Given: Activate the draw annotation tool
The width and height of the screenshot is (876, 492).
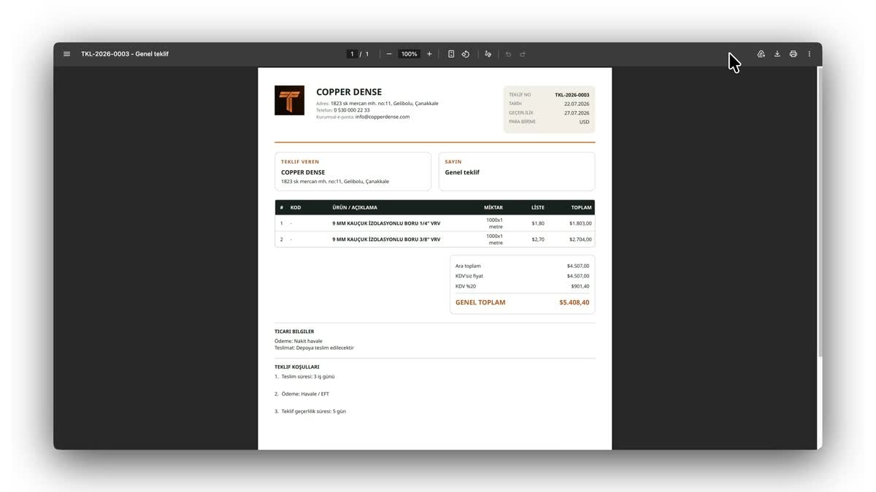Looking at the screenshot, I should pos(488,54).
